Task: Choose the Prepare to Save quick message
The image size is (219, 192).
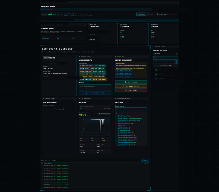Action: 86,74
